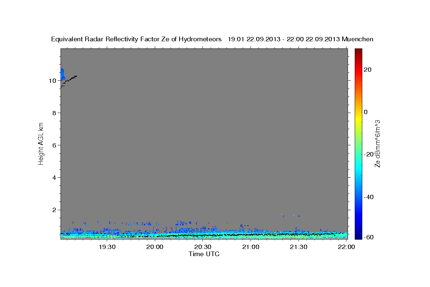Click the time tick label '22:00'
The height and width of the screenshot is (287, 430).
[347, 247]
